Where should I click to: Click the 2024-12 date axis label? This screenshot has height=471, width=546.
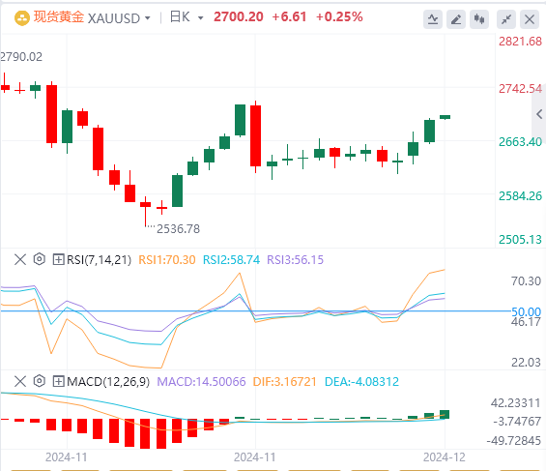tap(444, 457)
